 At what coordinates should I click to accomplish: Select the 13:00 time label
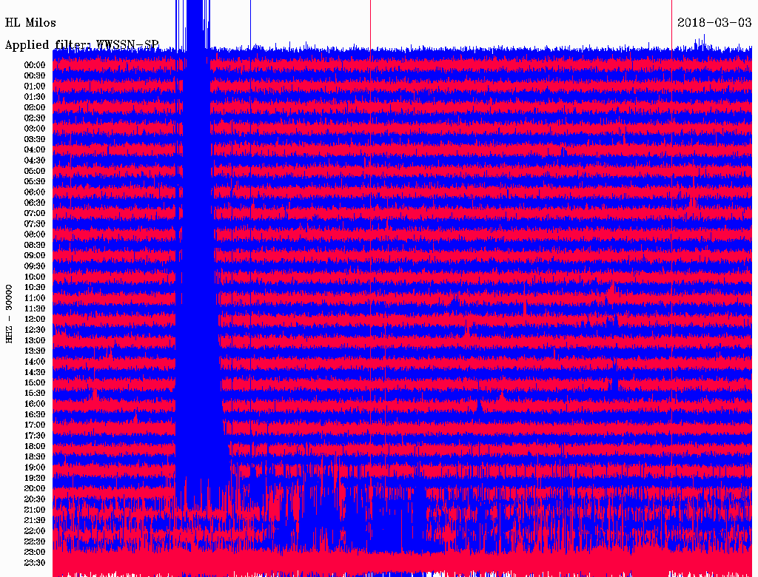point(35,340)
